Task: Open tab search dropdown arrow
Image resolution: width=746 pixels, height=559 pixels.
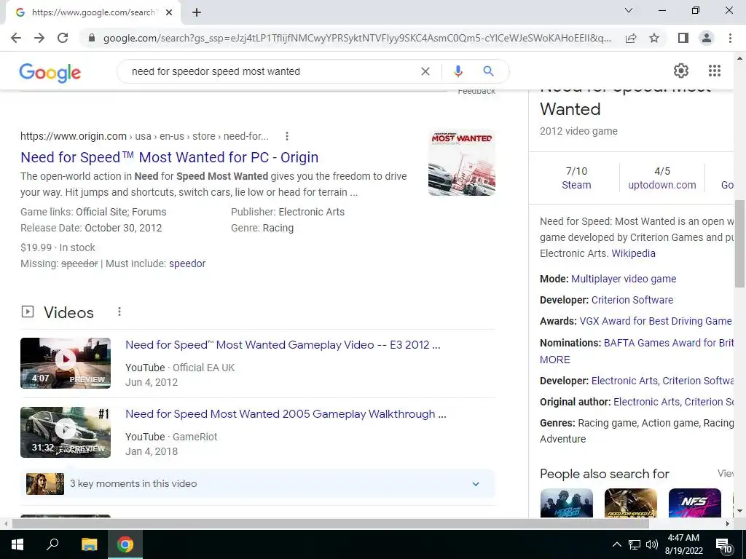Action: tap(629, 10)
